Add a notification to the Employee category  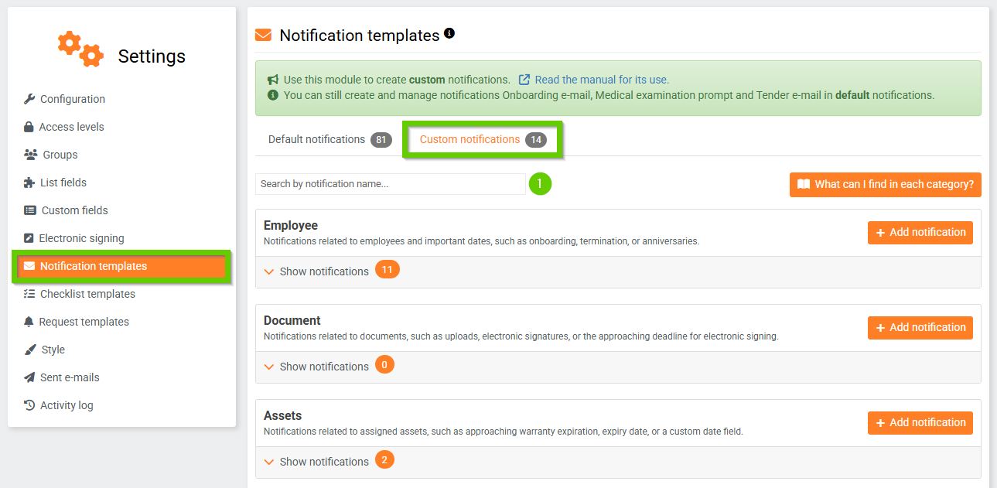(x=920, y=232)
